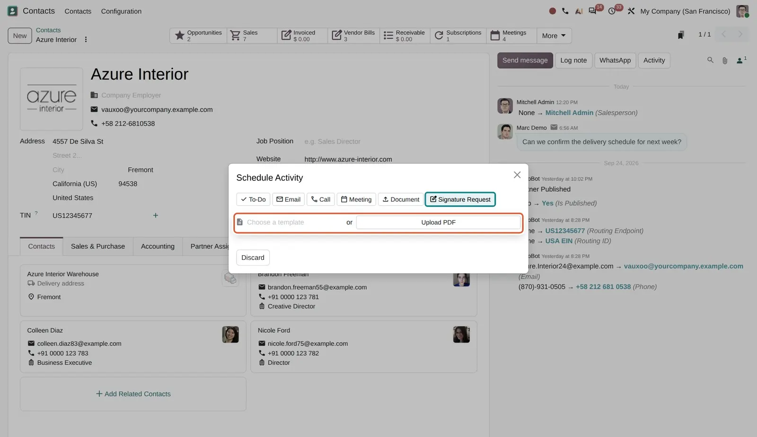The height and width of the screenshot is (437, 757).
Task: Open Invoiced smart button
Action: coord(302,36)
